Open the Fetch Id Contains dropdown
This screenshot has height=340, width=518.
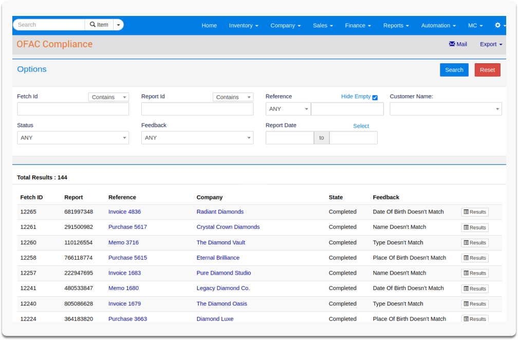pos(108,97)
